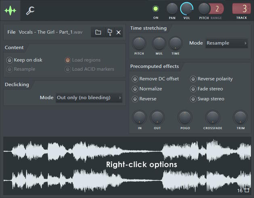Click the waveform sample preview
Viewport: 254px width, 198px height.
[x=127, y=165]
